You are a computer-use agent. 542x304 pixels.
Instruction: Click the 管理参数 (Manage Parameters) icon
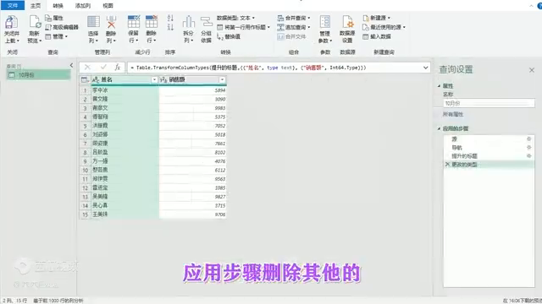325,22
